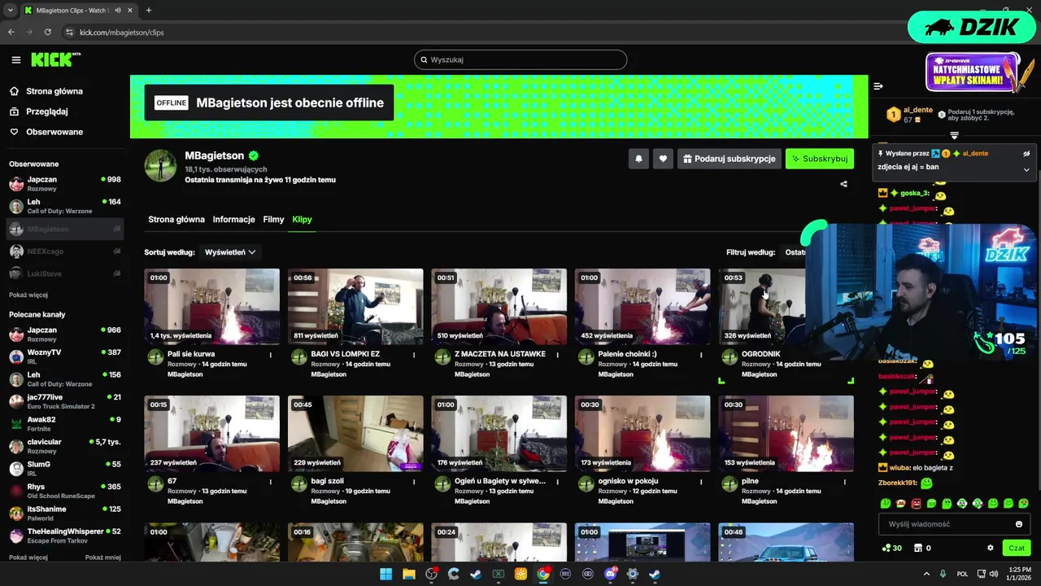Click the share icon below Subskrybuj
The image size is (1041, 586).
(843, 184)
